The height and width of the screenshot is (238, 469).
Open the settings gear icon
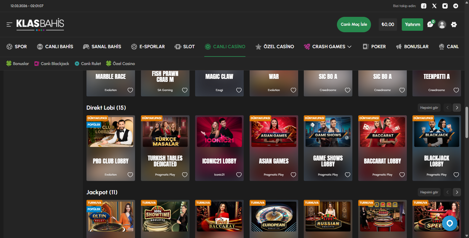tap(454, 25)
